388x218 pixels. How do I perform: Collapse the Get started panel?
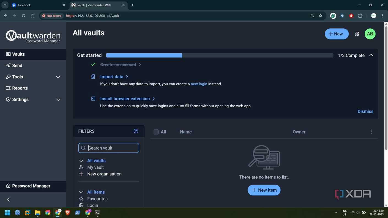371,55
